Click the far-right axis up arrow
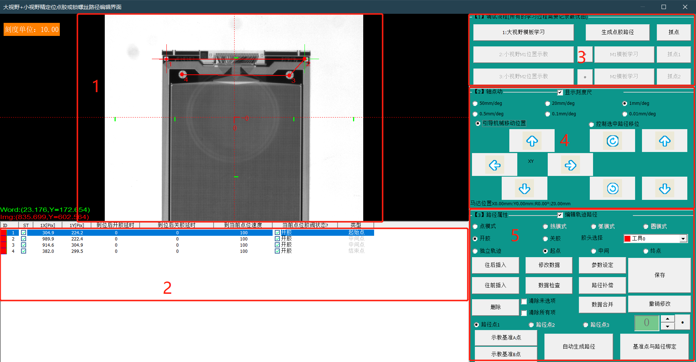This screenshot has width=696, height=362. [x=664, y=141]
